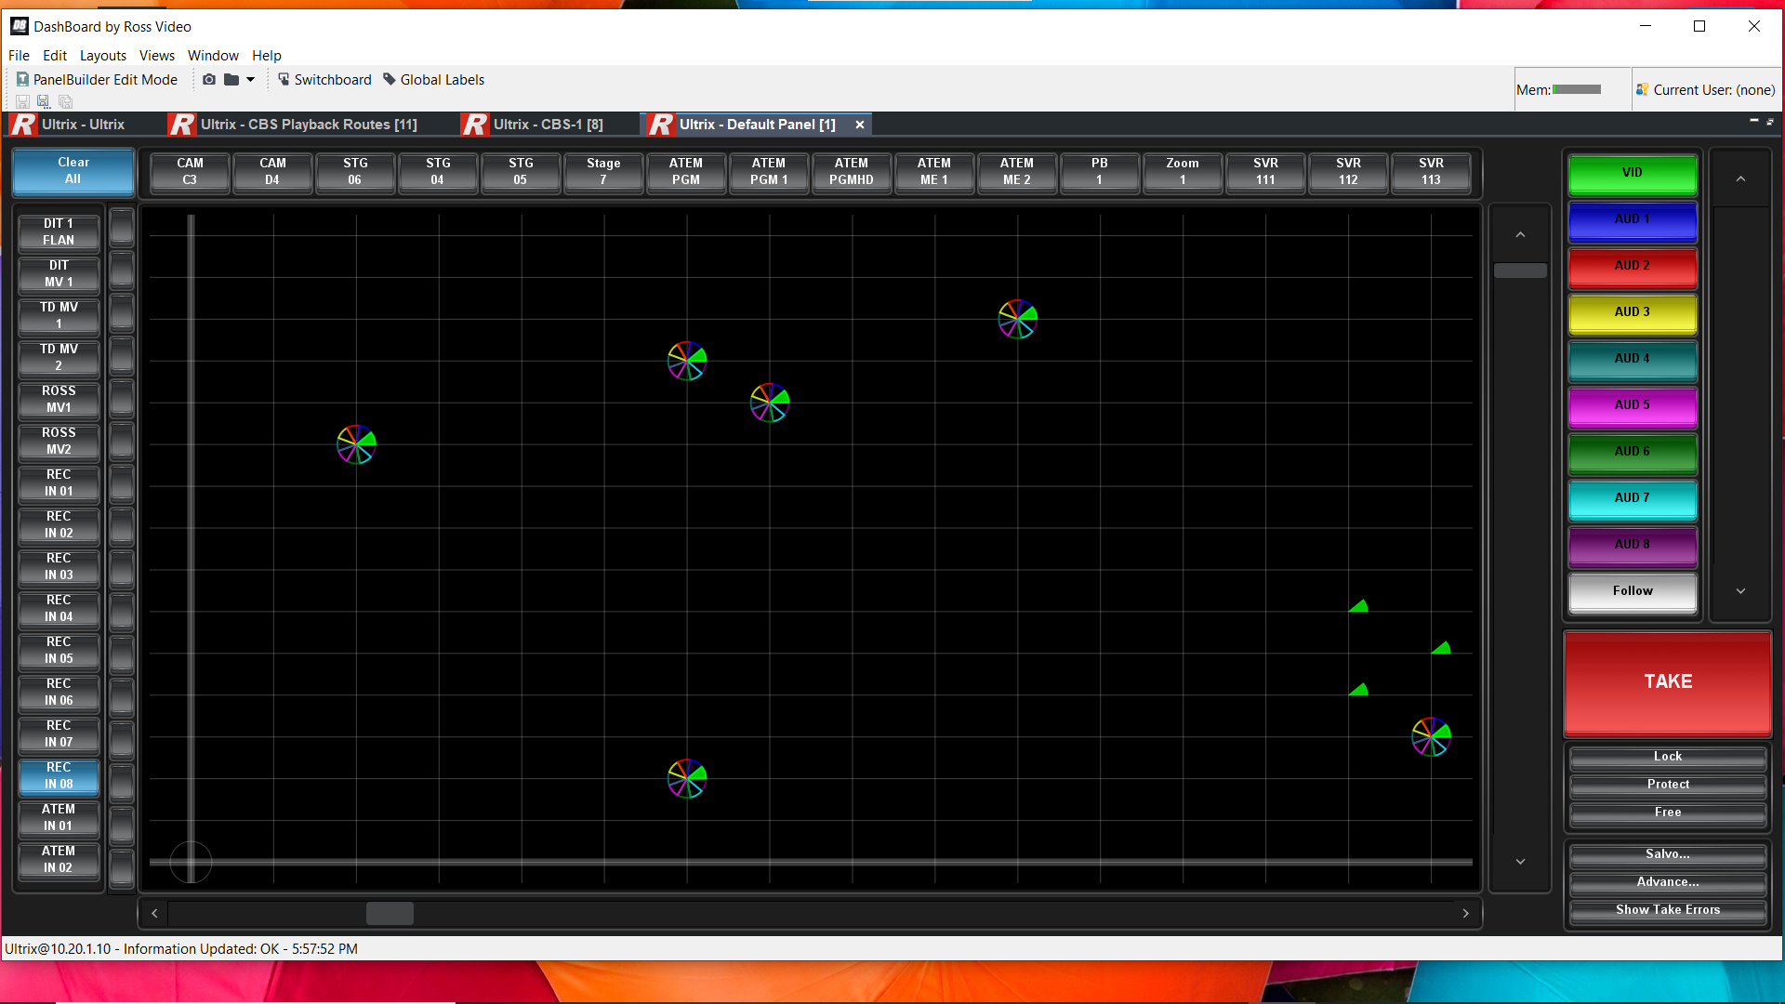Screen dimensions: 1785x1004
Task: Open the Switchboard tool
Action: (x=324, y=80)
